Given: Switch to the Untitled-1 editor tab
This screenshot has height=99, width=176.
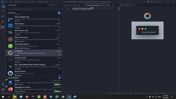Looking at the screenshot, I should (97, 5).
